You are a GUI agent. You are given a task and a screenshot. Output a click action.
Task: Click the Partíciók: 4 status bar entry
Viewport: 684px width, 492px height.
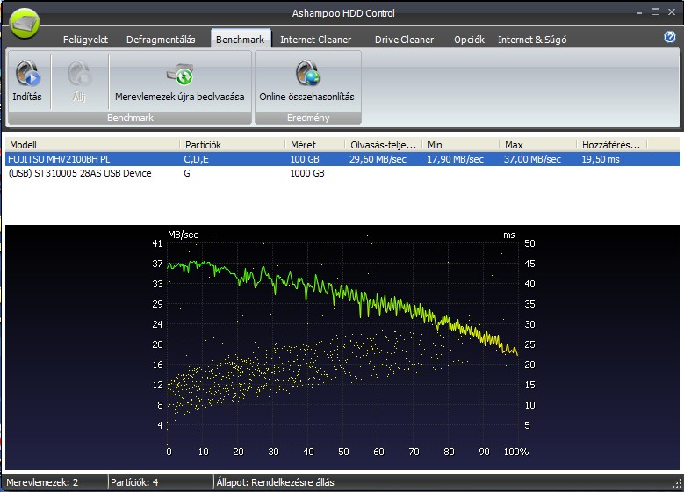tap(134, 482)
